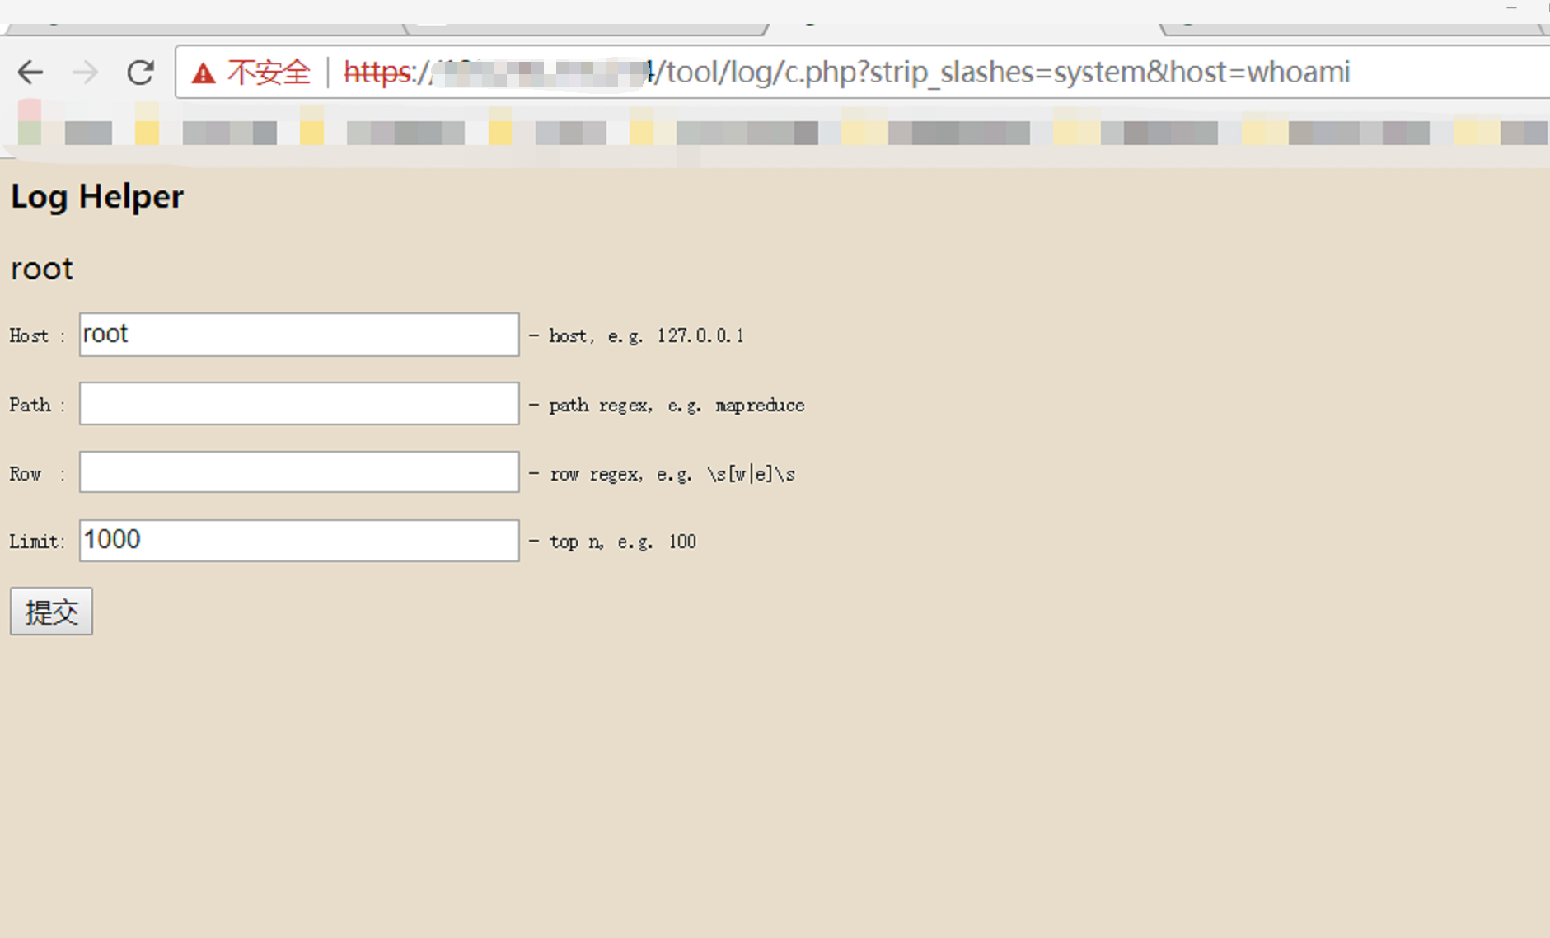Focus the Host input field containing root

pos(299,335)
